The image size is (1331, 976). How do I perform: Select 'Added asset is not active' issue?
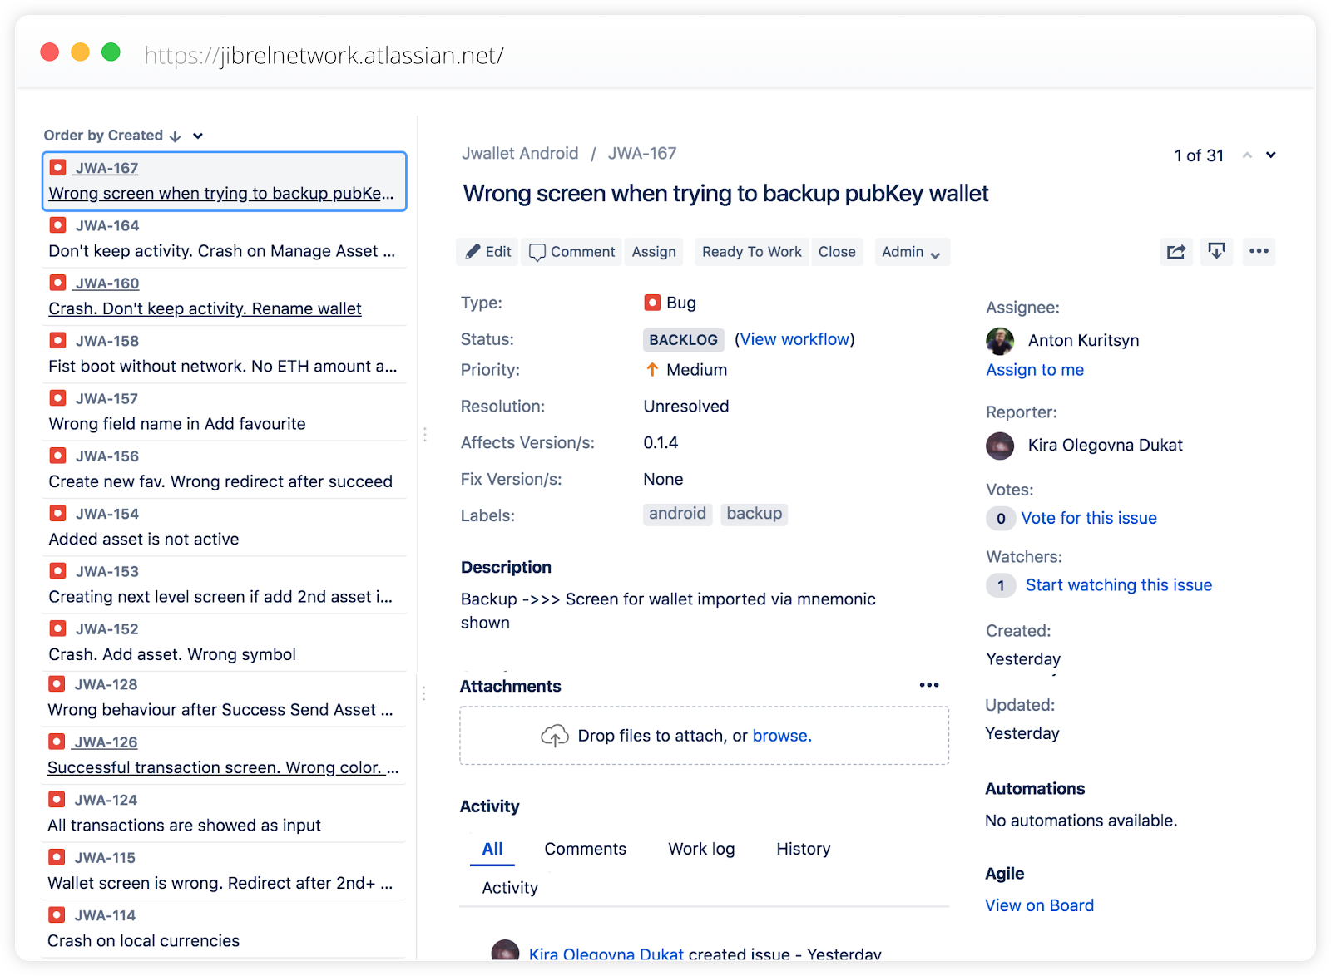click(x=224, y=526)
